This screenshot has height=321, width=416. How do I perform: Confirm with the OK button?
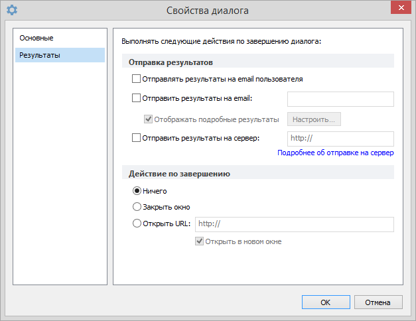click(x=326, y=302)
